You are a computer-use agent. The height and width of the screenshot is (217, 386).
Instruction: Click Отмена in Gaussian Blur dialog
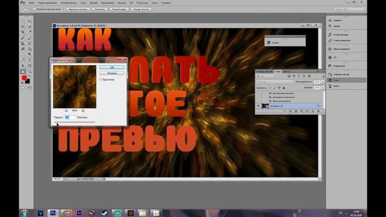pyautogui.click(x=112, y=74)
